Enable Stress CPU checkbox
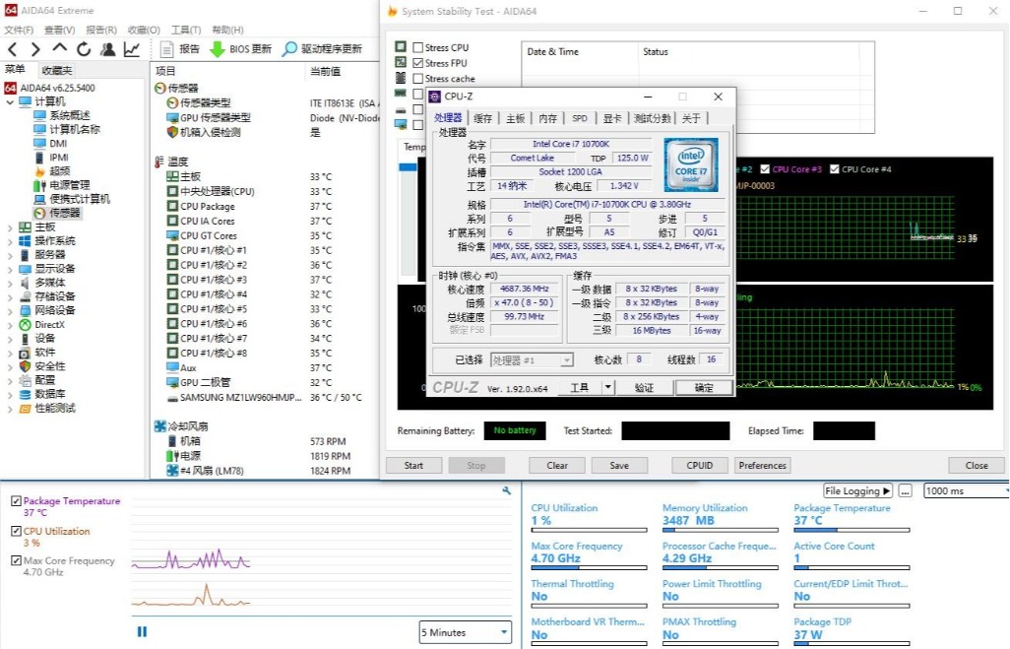 418,47
